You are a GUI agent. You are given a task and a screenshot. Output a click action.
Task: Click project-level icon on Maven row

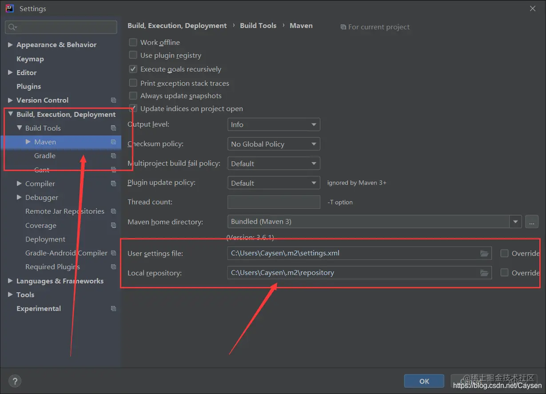(x=113, y=142)
